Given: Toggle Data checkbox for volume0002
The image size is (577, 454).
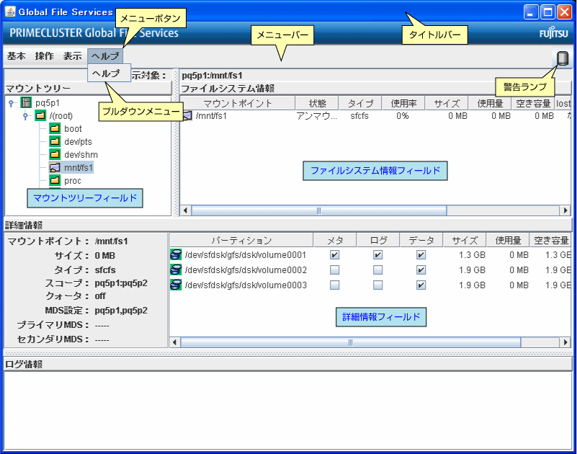Looking at the screenshot, I should click(x=421, y=270).
